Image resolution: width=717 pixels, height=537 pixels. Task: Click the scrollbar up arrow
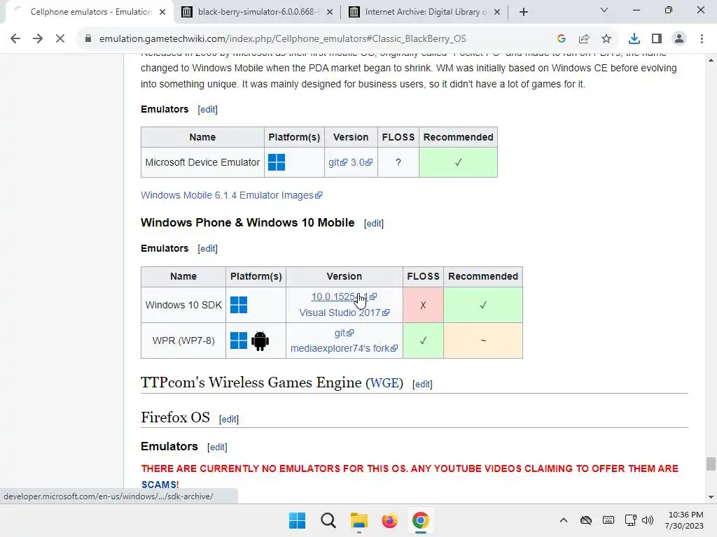tap(711, 60)
